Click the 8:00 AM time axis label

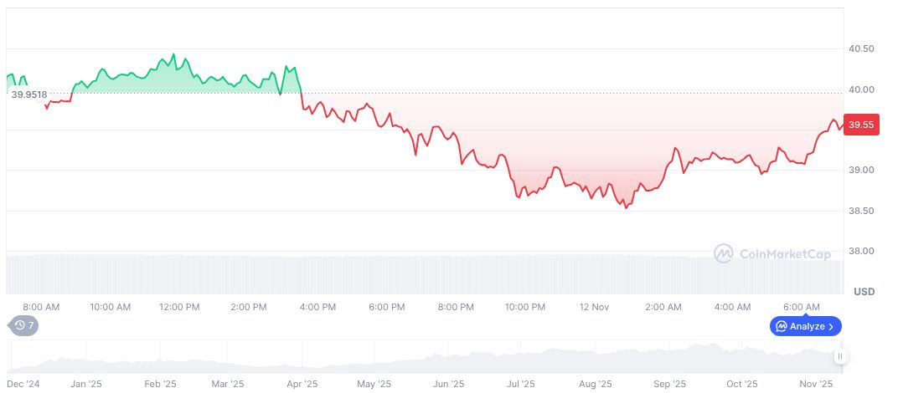41,307
